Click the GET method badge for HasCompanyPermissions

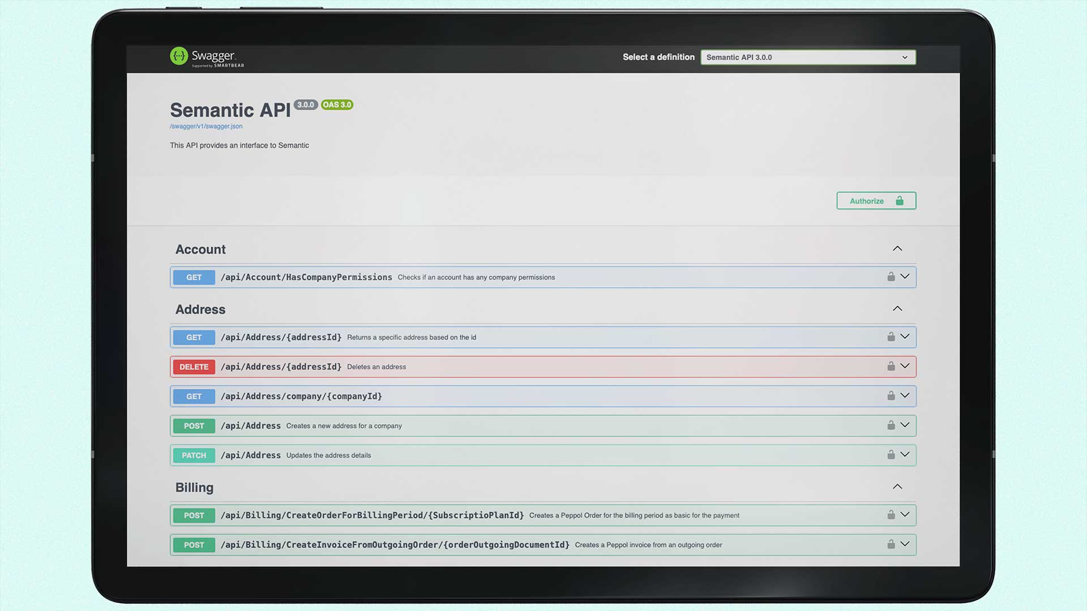point(194,277)
